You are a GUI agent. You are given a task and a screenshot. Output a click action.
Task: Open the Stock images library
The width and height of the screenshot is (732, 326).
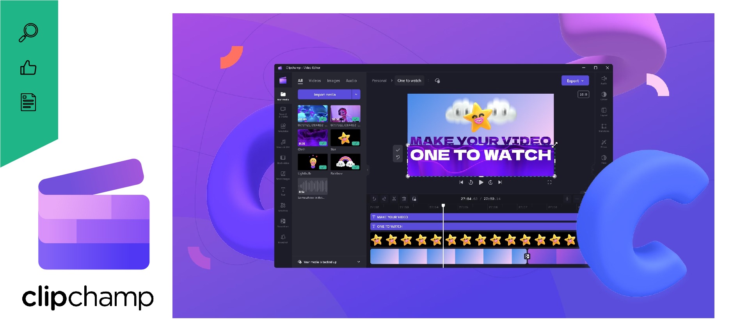click(283, 175)
